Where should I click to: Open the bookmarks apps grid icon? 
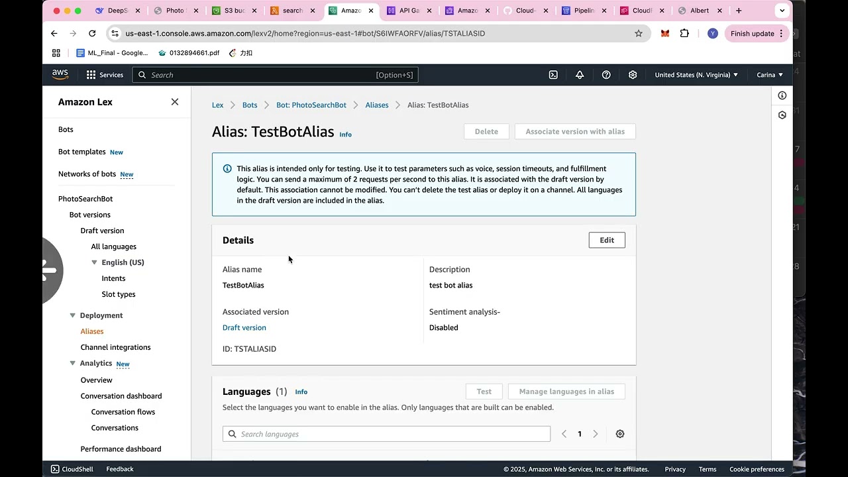point(56,53)
